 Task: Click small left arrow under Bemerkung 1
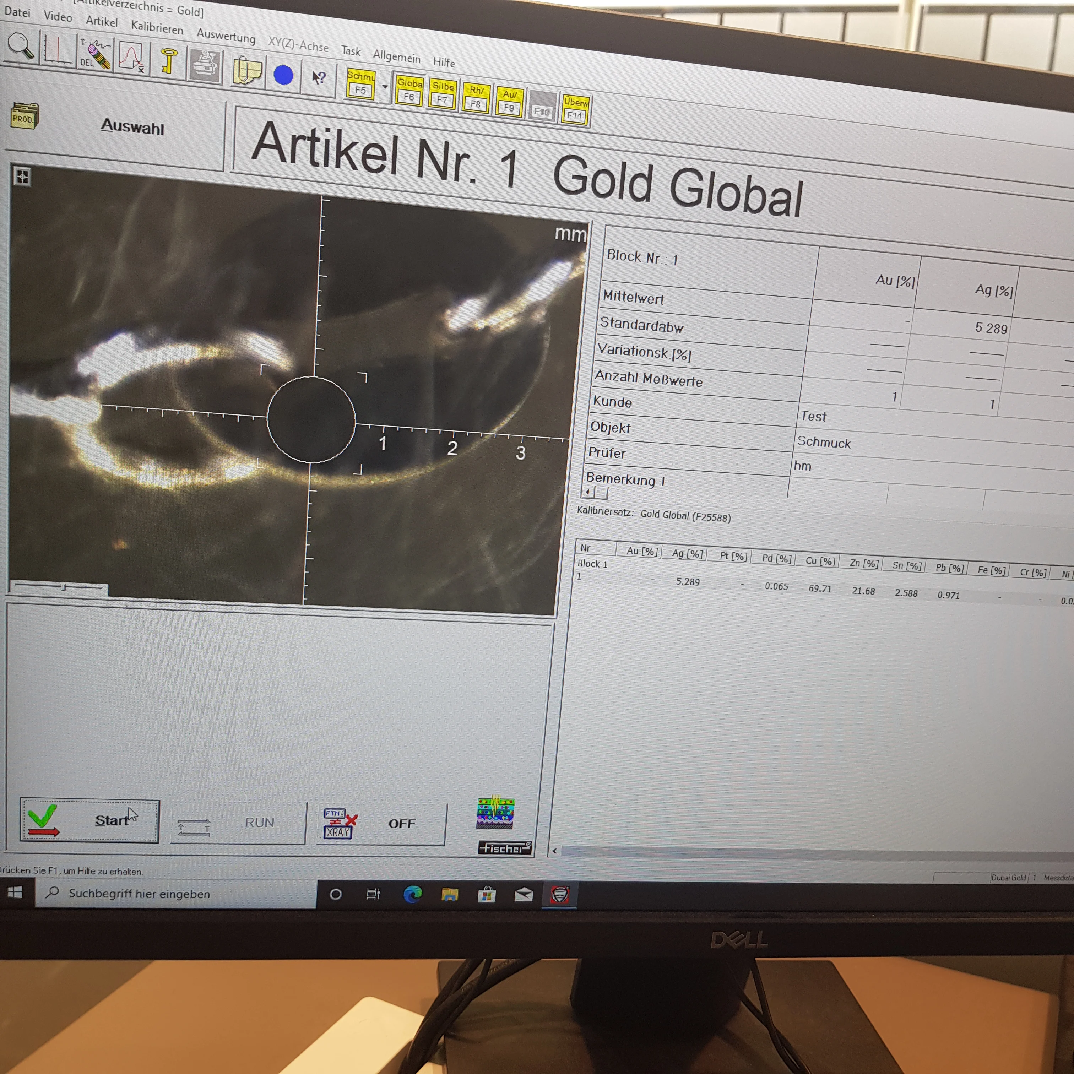(587, 492)
